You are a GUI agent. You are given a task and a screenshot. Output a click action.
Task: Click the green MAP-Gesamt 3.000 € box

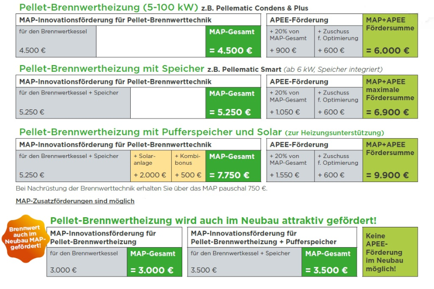coord(155,262)
